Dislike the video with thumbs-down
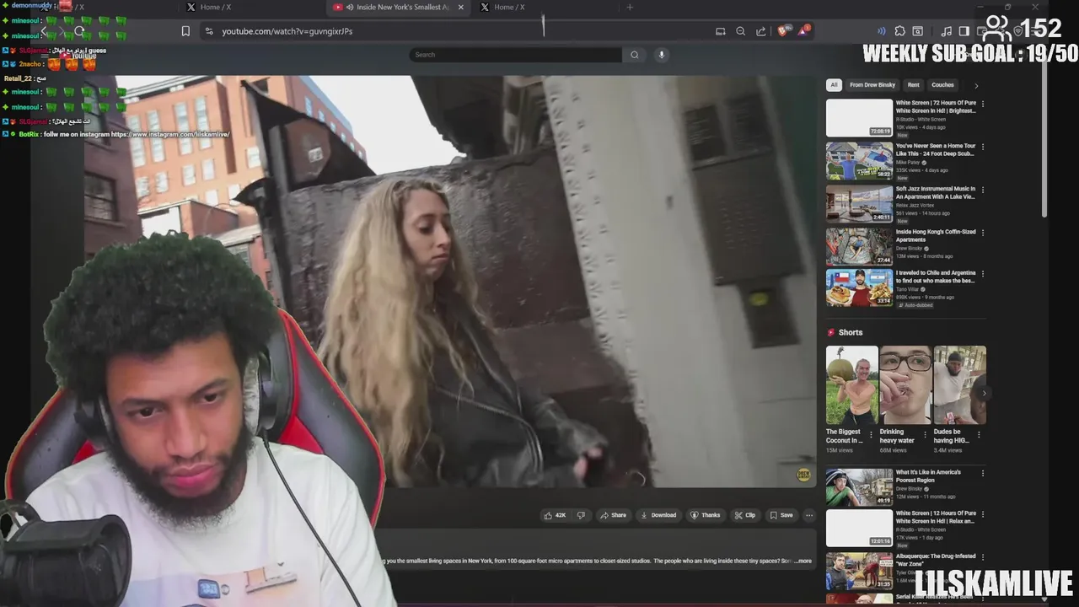The width and height of the screenshot is (1079, 607). click(x=581, y=515)
